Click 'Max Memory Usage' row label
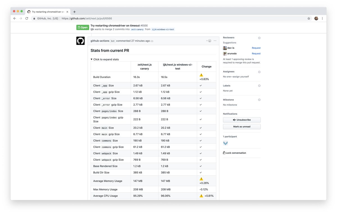Viewport: 337px width, 214px height. pos(105,190)
